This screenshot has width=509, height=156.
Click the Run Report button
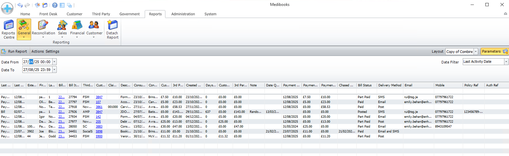[14, 51]
